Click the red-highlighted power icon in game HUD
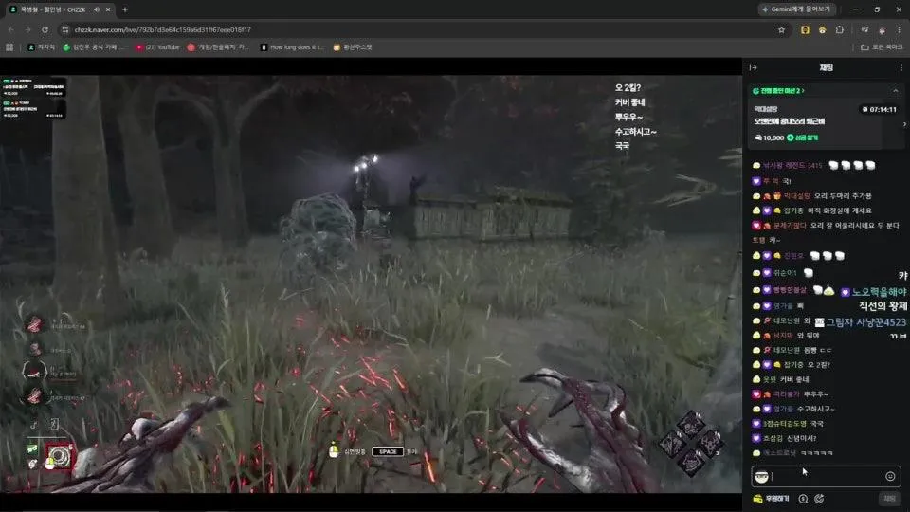Image resolution: width=910 pixels, height=512 pixels. (59, 457)
